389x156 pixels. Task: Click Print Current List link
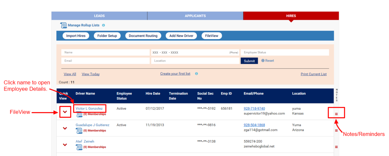point(314,74)
